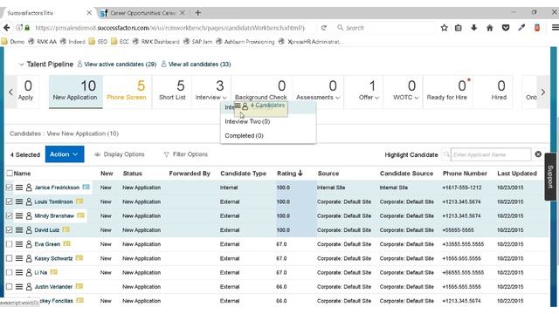Click the person icon beside Justin Verlander

pos(29,287)
